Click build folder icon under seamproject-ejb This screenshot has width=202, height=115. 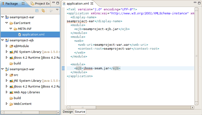[11, 64]
